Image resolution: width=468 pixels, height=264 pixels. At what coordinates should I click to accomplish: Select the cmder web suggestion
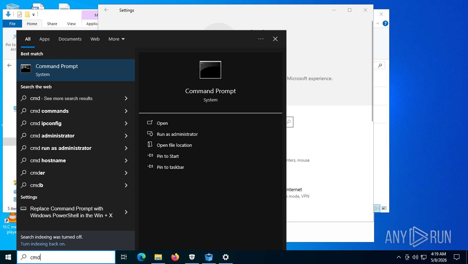pyautogui.click(x=76, y=173)
